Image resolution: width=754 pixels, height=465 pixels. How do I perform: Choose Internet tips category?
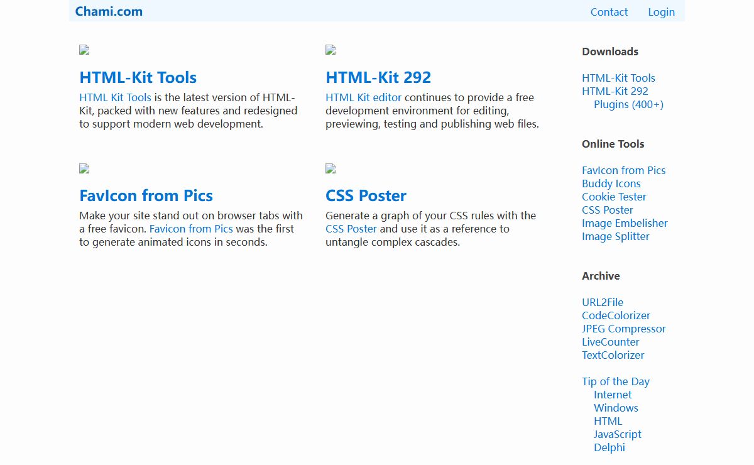pyautogui.click(x=613, y=395)
